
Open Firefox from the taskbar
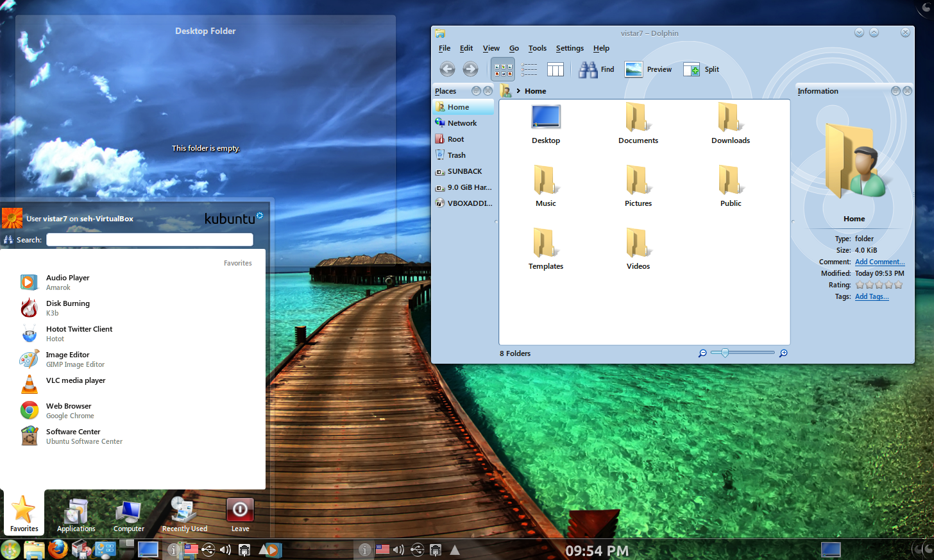(58, 550)
